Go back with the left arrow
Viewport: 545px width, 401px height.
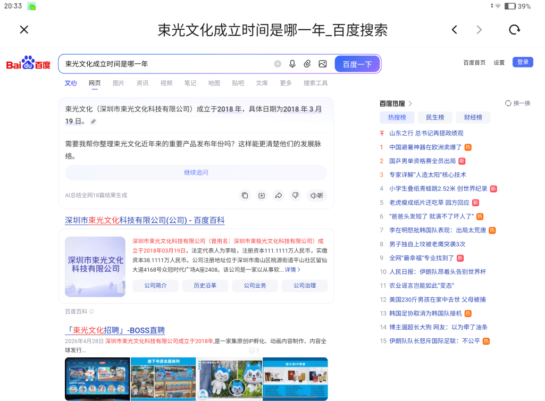tap(454, 30)
